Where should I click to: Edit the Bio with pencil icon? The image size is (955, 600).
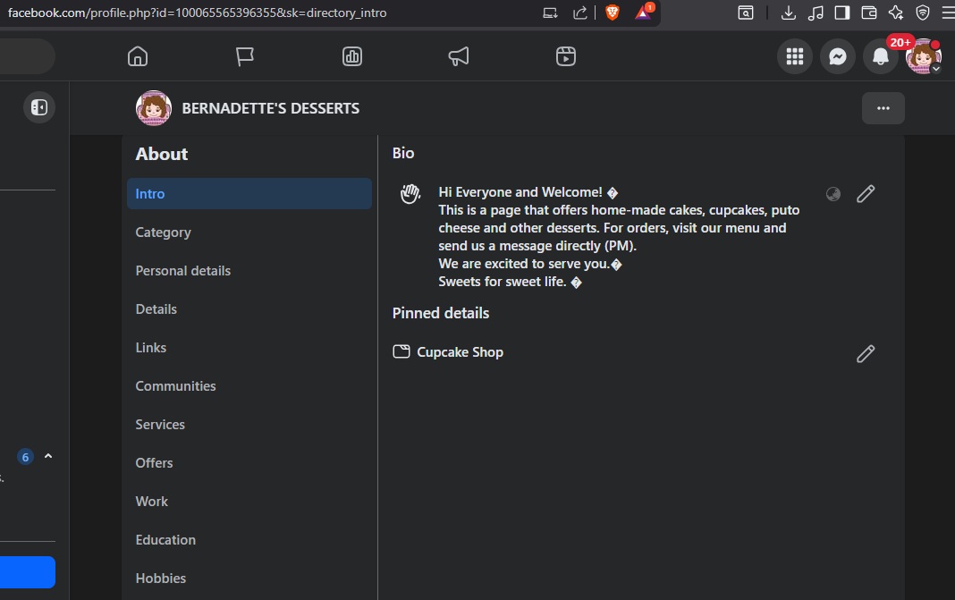[x=866, y=194]
